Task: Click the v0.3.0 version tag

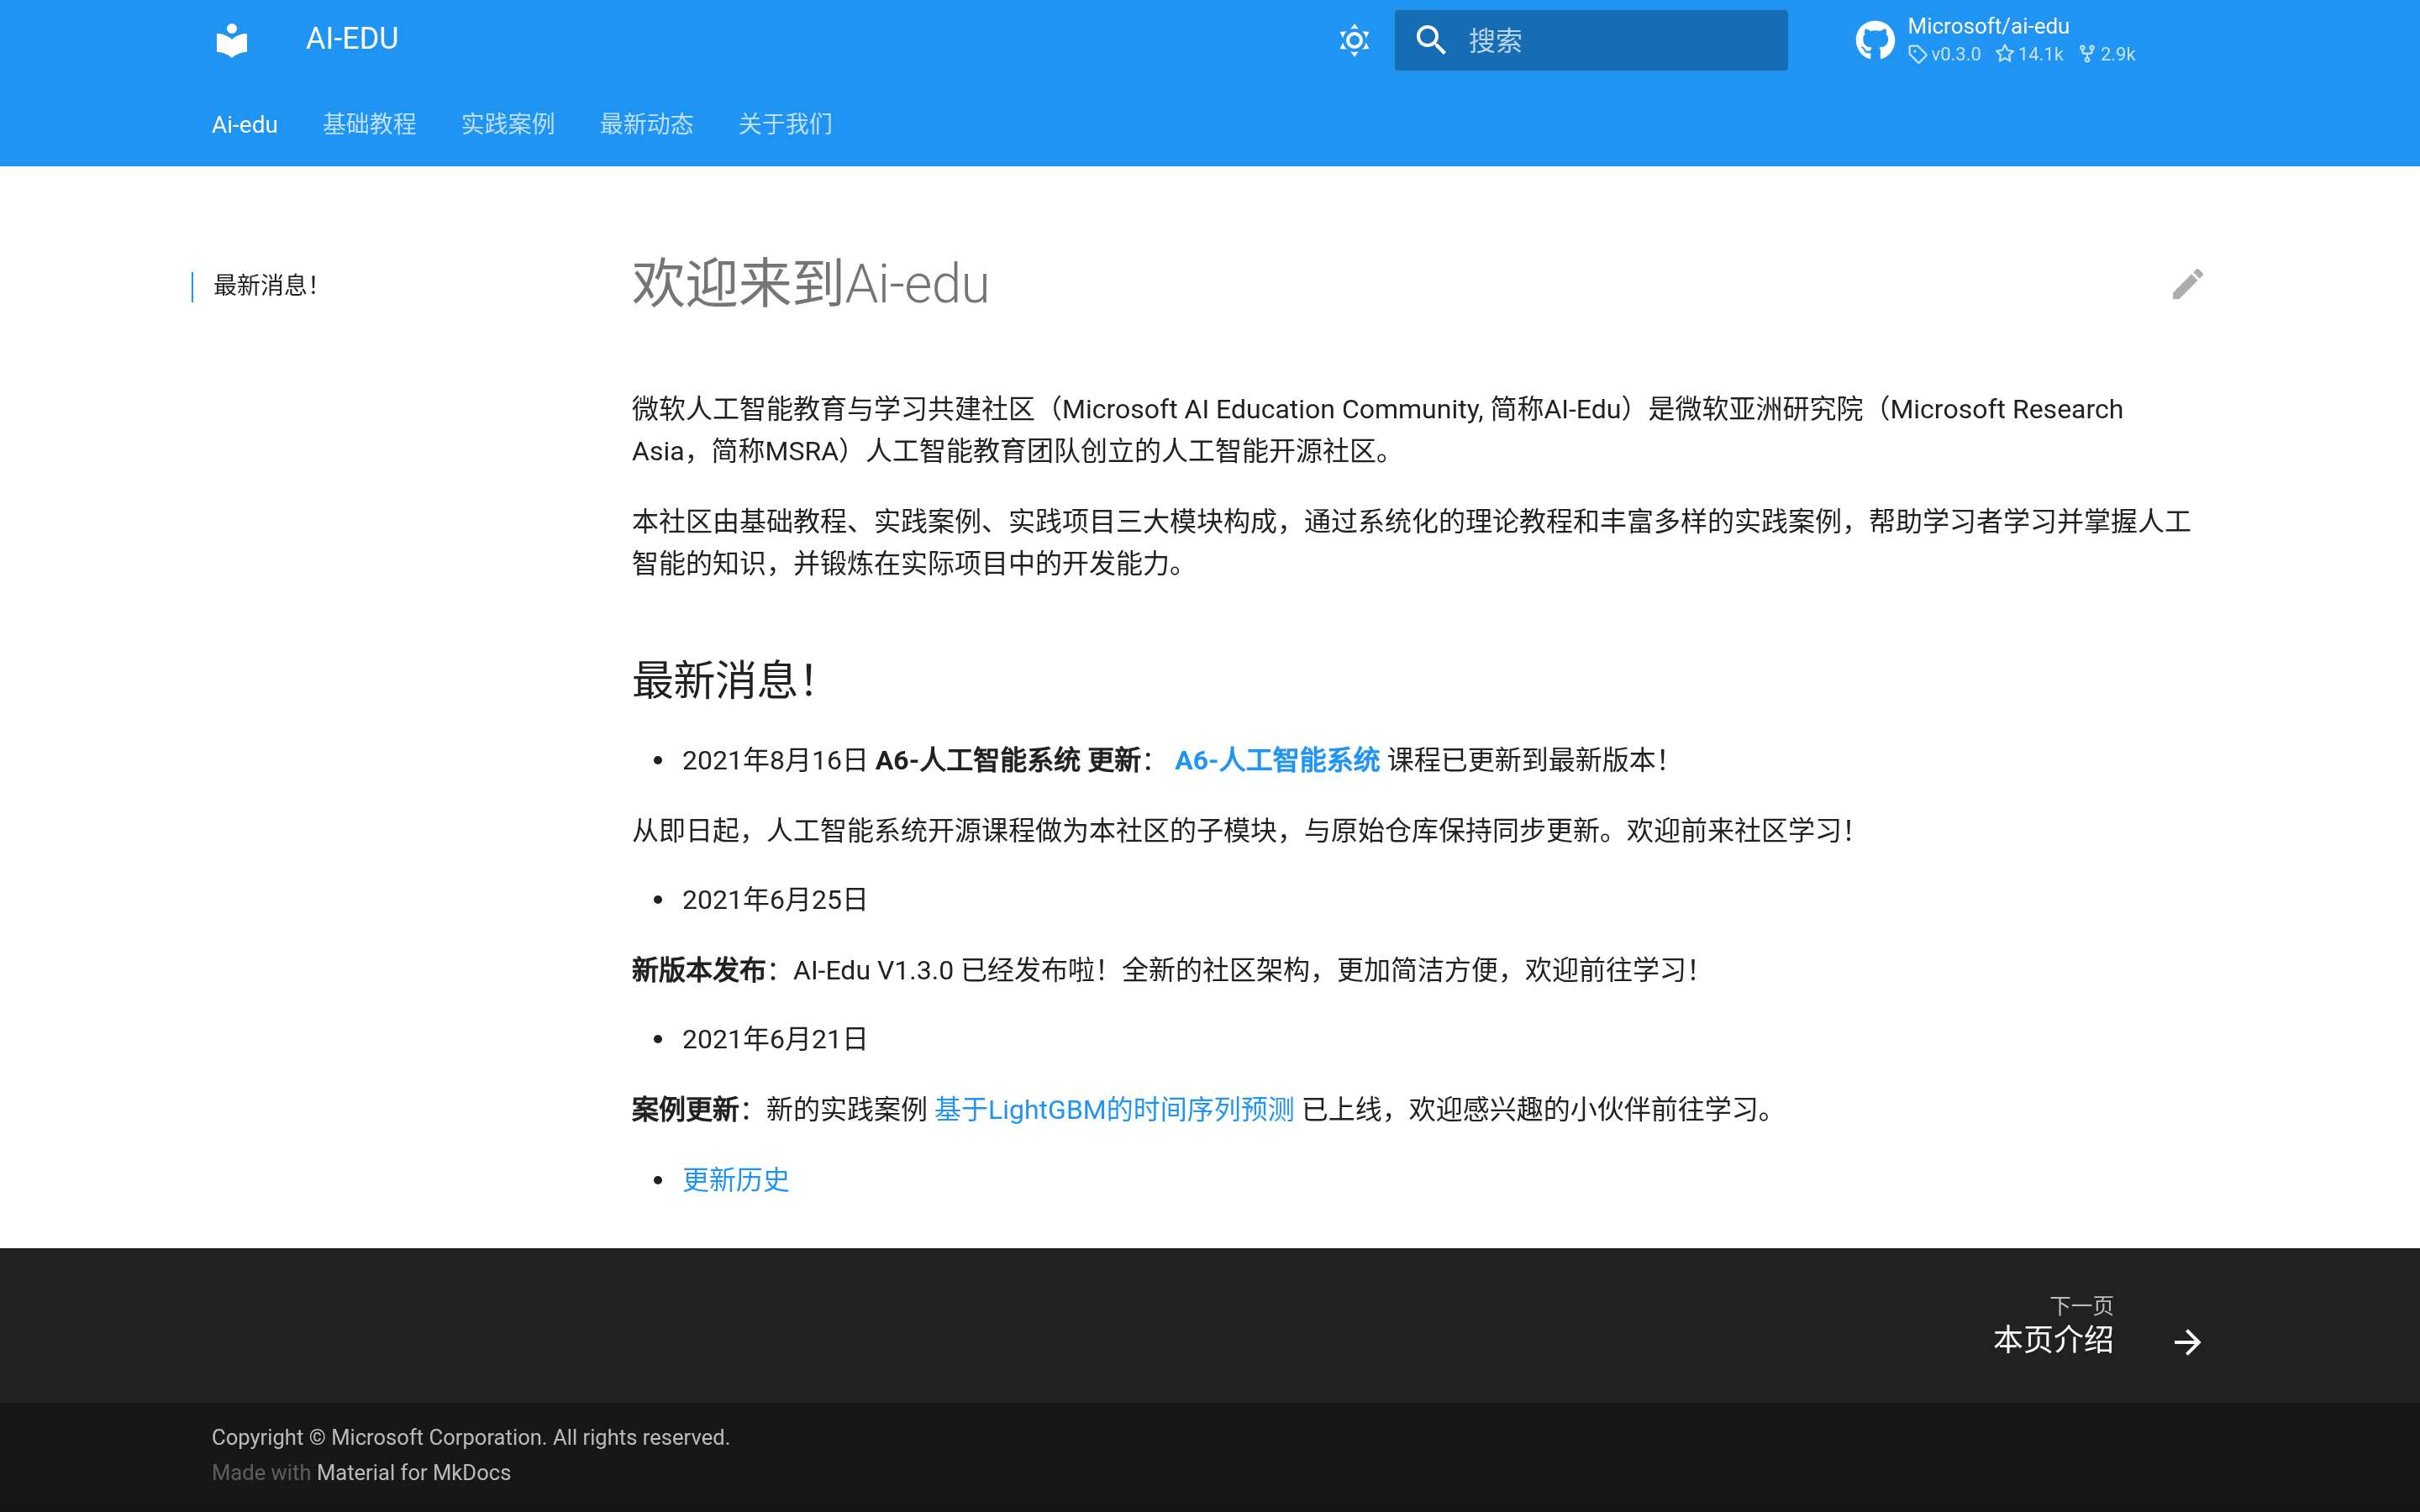Action: click(1944, 54)
